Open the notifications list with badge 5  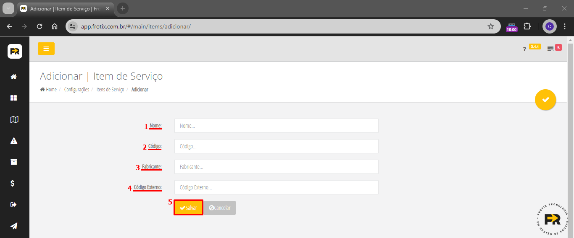550,49
